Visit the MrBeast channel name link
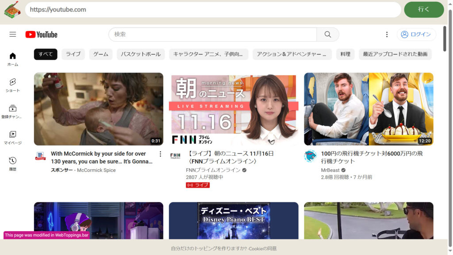The width and height of the screenshot is (453, 255). tap(330, 170)
